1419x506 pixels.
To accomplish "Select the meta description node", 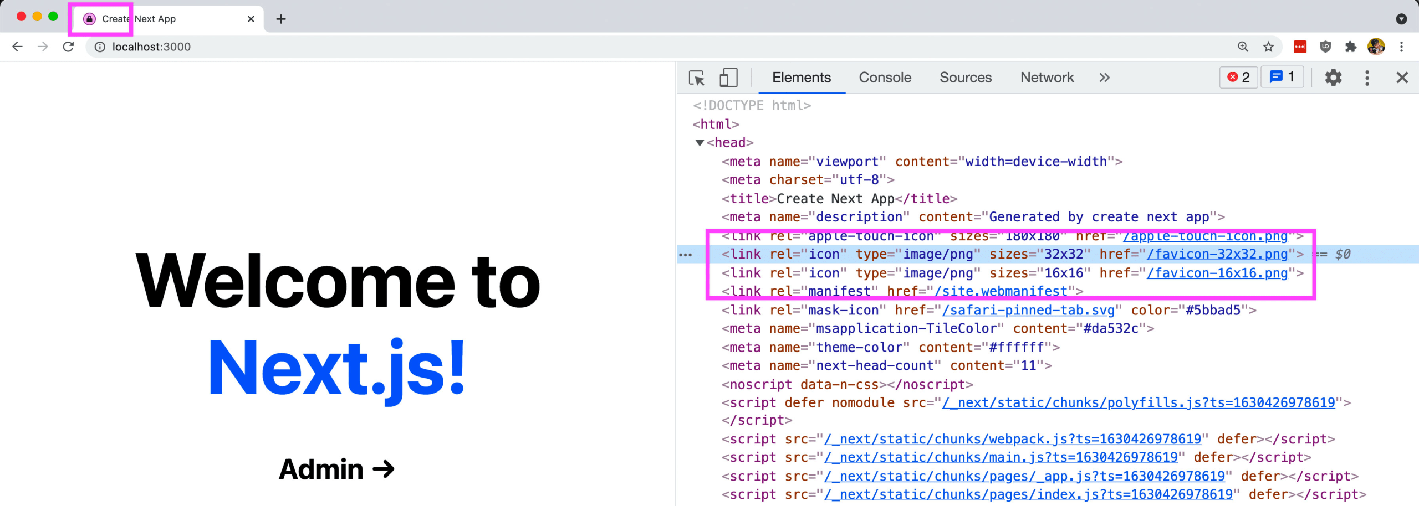I will click(973, 218).
